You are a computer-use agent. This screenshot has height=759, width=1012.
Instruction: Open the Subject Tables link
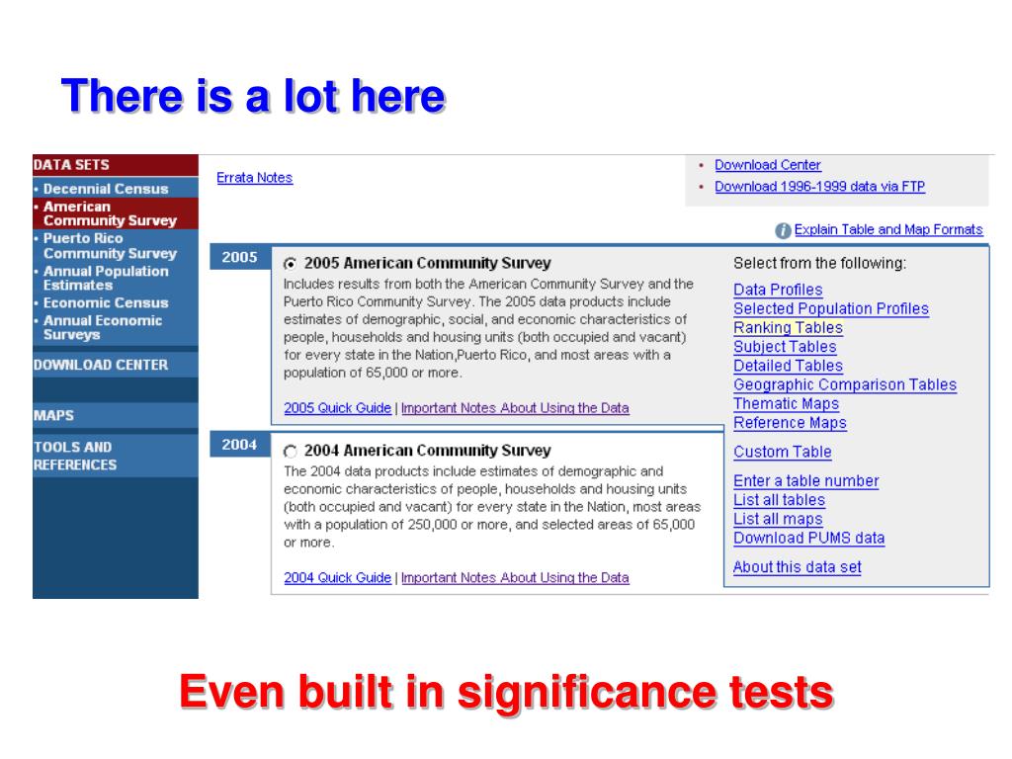[785, 347]
